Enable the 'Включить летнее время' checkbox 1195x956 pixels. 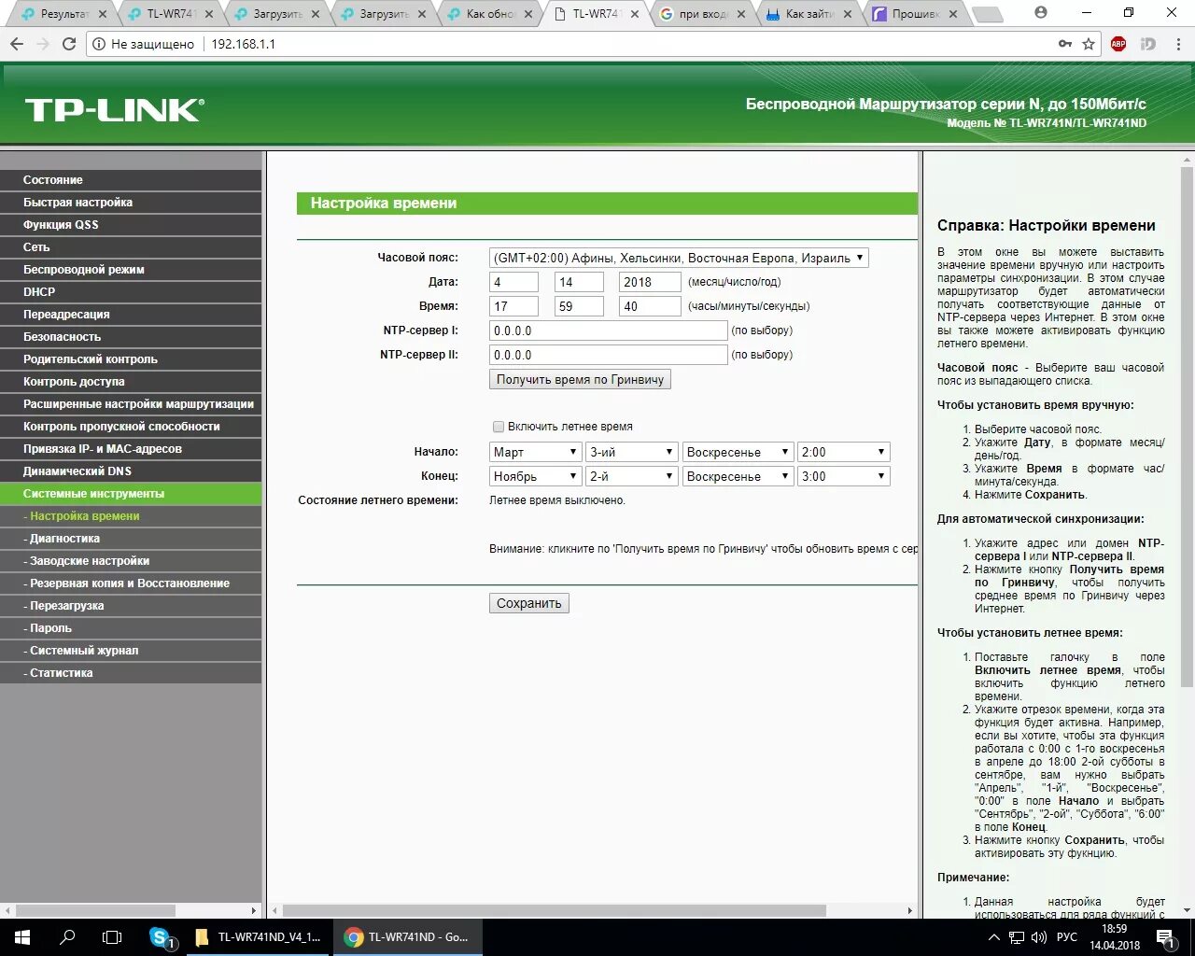pos(499,427)
